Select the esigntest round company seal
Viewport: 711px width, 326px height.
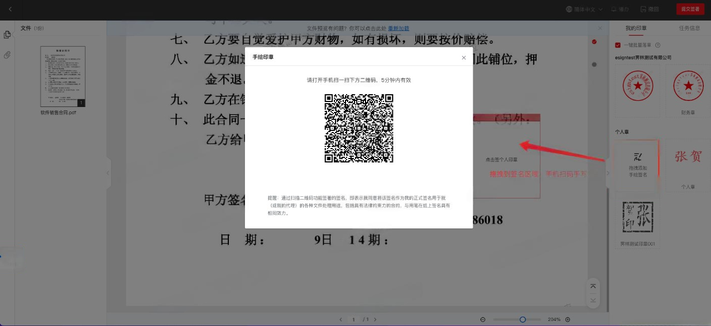pyautogui.click(x=638, y=86)
